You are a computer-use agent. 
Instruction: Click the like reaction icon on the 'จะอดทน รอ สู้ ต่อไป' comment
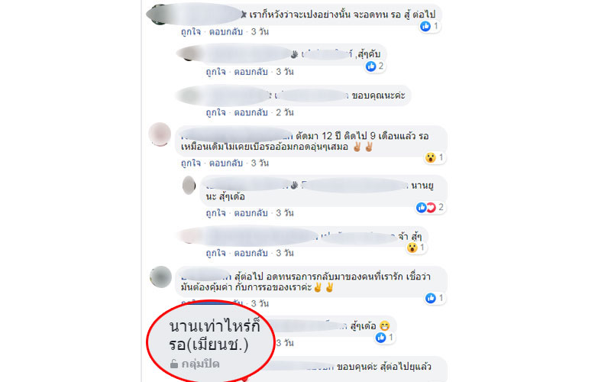click(425, 26)
